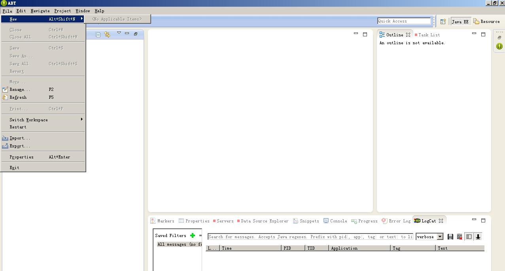Screen dimensions: 505x271
Task: Collapse All in the left explorer panel
Action: (98, 34)
